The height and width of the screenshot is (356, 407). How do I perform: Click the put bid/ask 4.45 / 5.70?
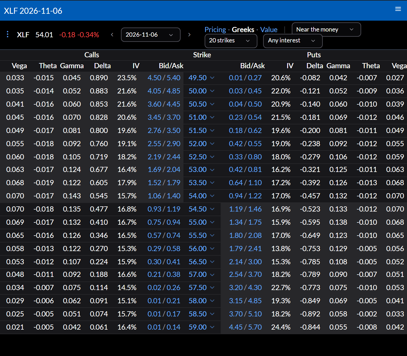245,327
